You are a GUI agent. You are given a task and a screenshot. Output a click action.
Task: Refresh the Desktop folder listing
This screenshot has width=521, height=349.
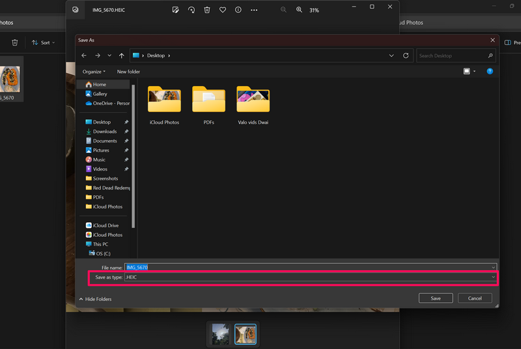[x=406, y=56]
